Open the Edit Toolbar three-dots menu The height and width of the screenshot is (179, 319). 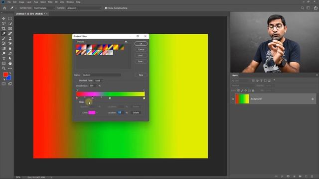pos(10,69)
